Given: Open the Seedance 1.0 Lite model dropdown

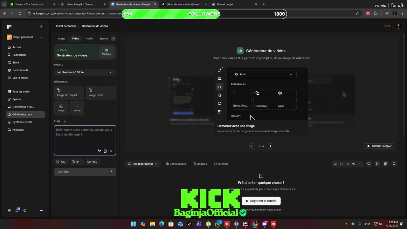Looking at the screenshot, I should 85,72.
